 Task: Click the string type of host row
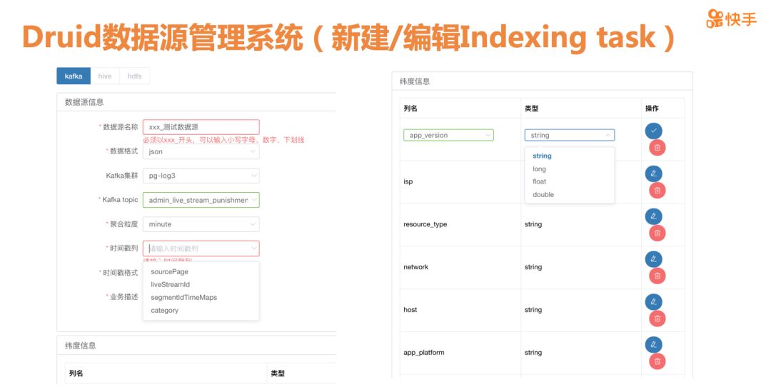coord(533,310)
